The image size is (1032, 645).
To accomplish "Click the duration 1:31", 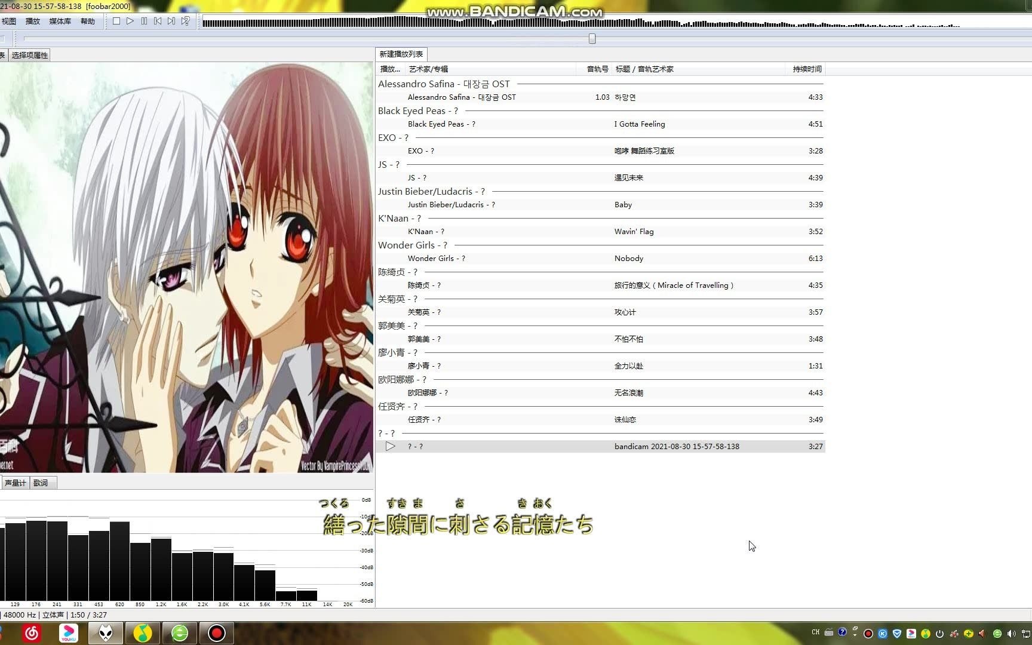I will point(815,366).
